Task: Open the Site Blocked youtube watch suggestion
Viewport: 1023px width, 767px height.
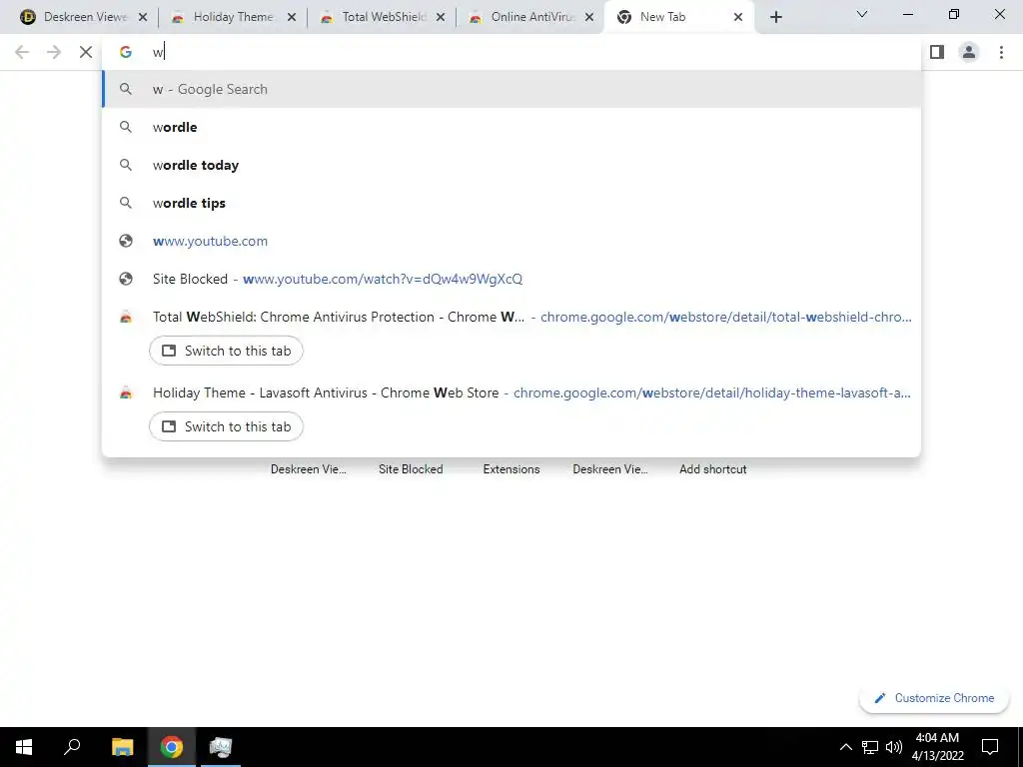Action: click(511, 279)
